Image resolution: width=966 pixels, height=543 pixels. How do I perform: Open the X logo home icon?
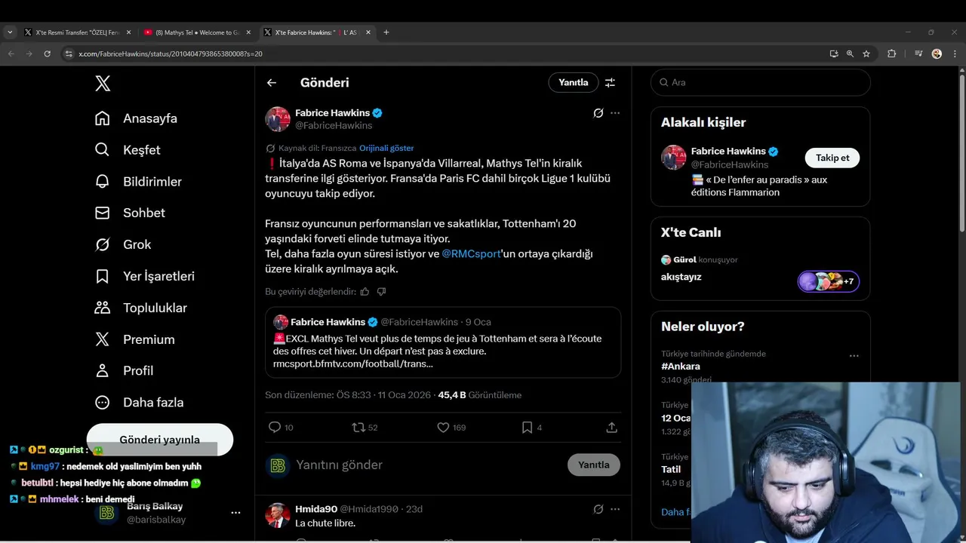point(103,83)
